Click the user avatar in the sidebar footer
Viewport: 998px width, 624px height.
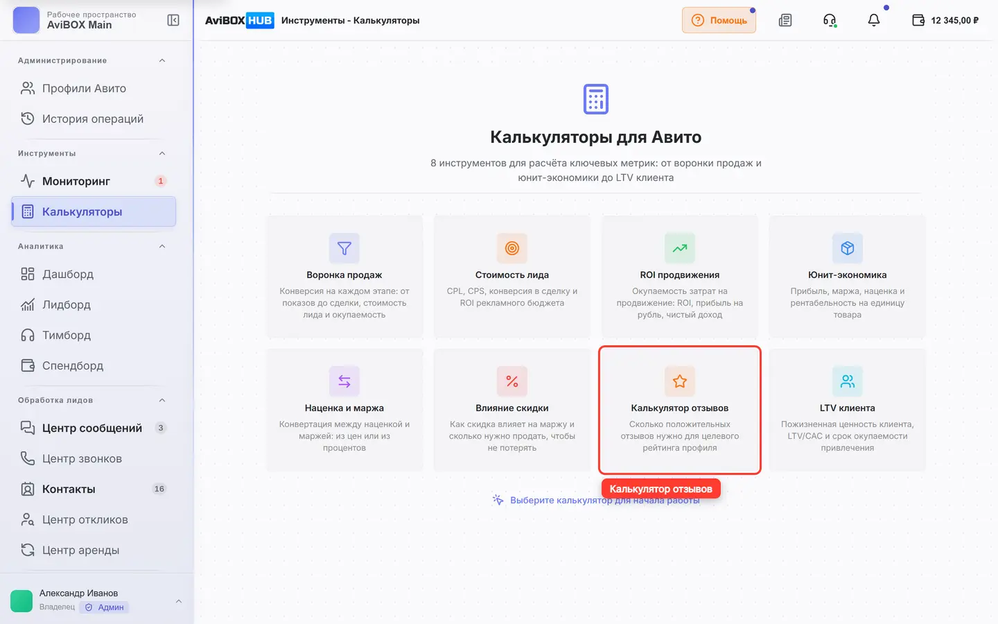21,601
